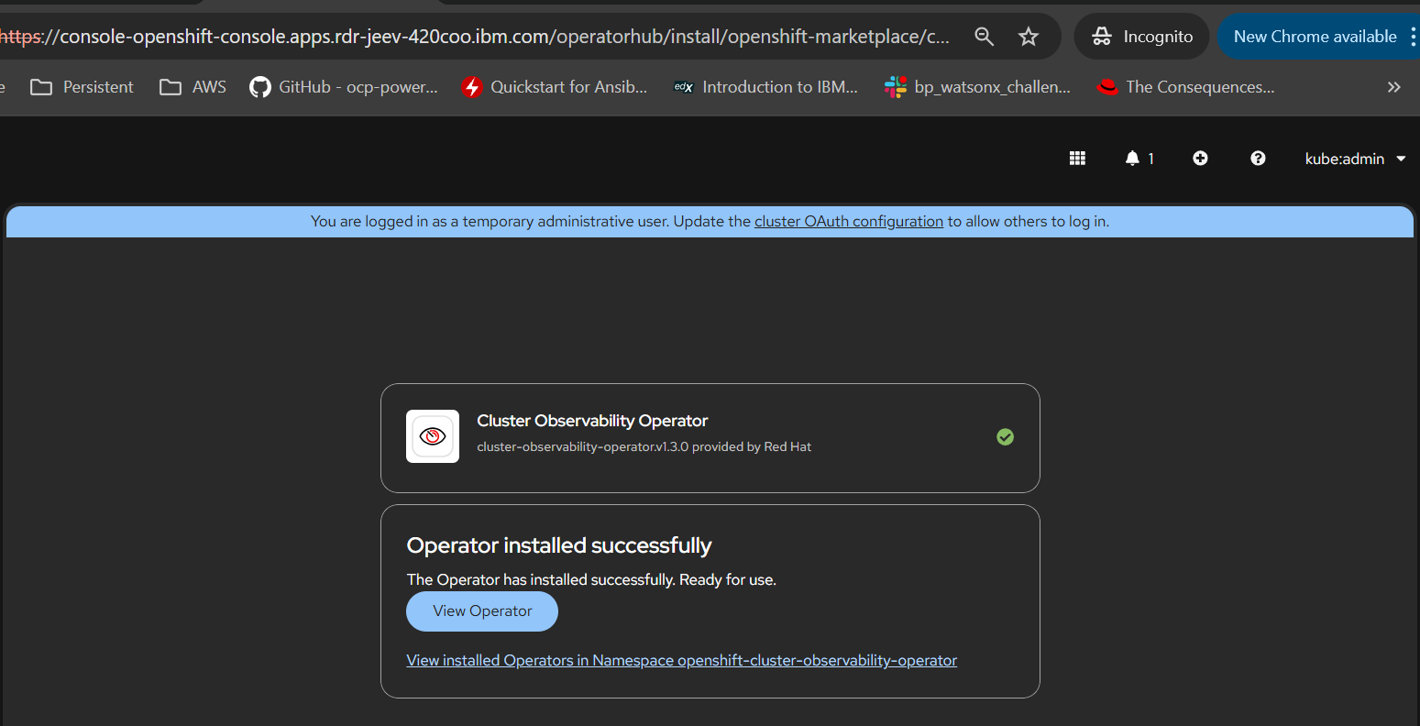Open the GitHub ocp-power bookmark
Screen dimensions: 1420x726
[344, 87]
